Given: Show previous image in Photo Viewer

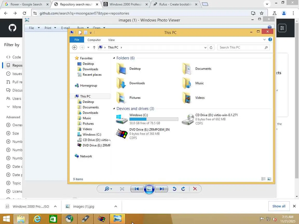Looking at the screenshot, I should click(137, 189).
